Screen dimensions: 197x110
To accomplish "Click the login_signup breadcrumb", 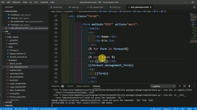I will tap(56, 12).
